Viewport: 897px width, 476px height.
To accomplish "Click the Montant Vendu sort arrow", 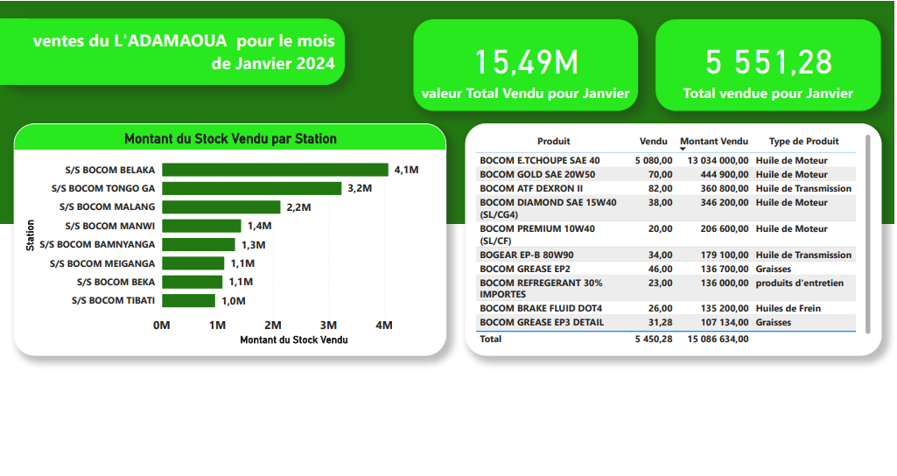I will 683,150.
